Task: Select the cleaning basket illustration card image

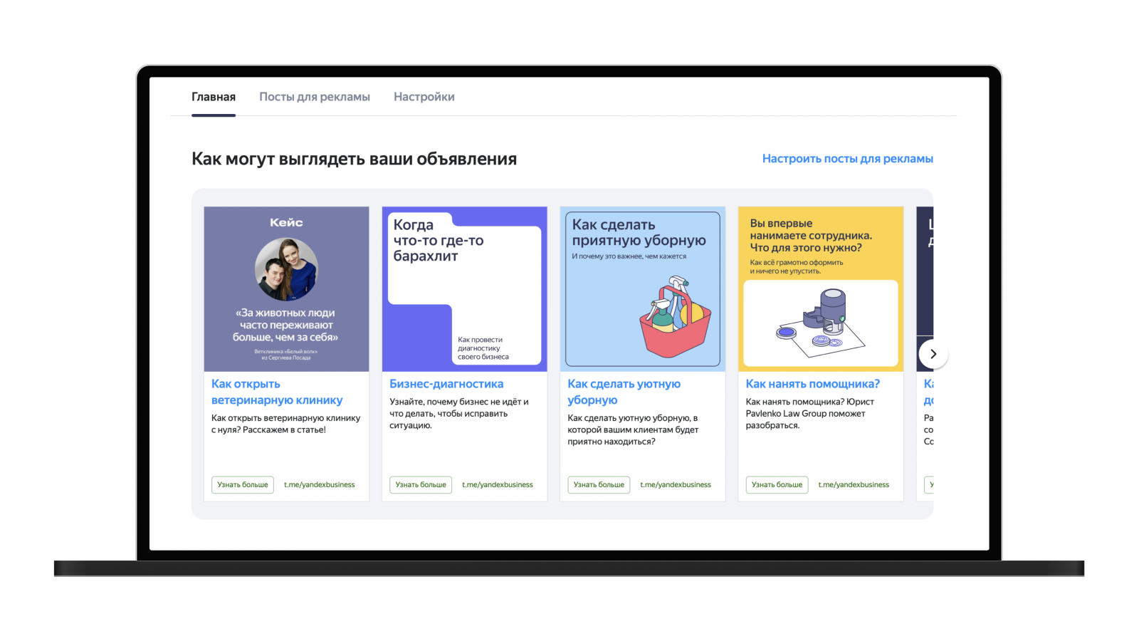Action: [643, 289]
